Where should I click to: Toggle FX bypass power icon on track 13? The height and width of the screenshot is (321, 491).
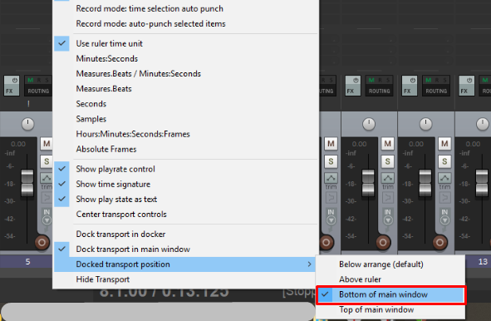tap(469, 81)
